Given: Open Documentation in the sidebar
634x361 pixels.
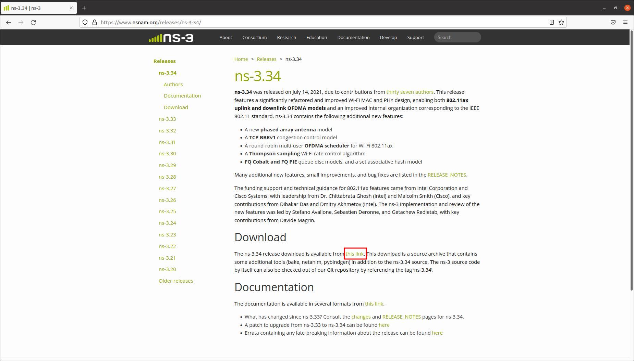Looking at the screenshot, I should tap(182, 96).
